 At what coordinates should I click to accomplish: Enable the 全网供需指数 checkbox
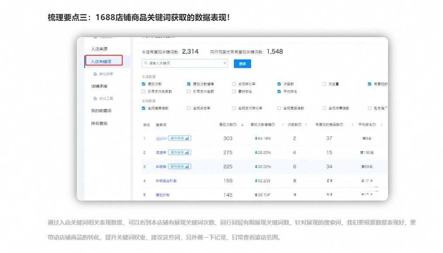point(324,108)
